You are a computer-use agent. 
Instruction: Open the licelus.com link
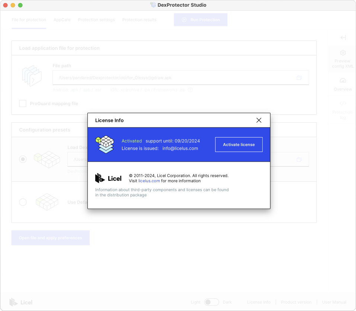pyautogui.click(x=149, y=181)
